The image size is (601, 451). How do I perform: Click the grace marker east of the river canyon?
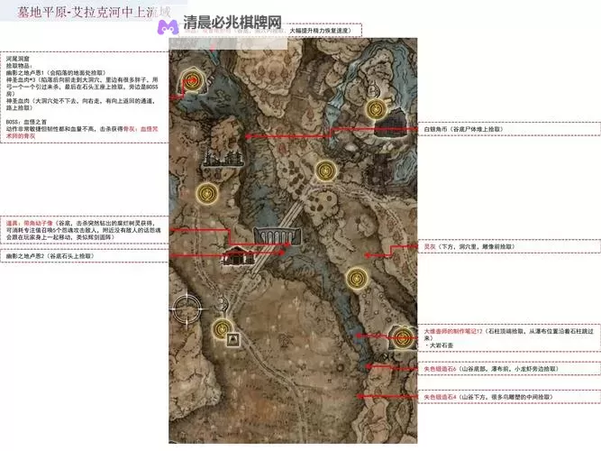[357, 278]
